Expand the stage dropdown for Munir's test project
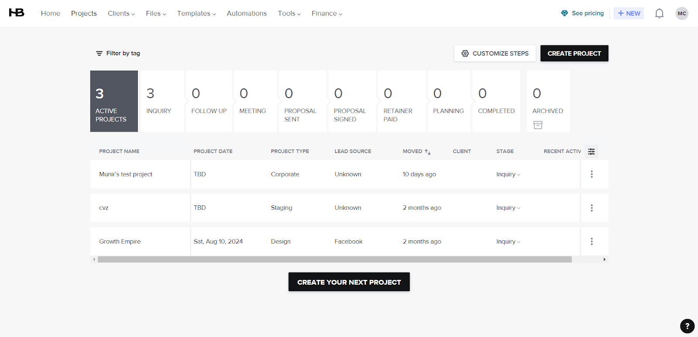Viewport: 698px width, 337px height. click(x=508, y=174)
